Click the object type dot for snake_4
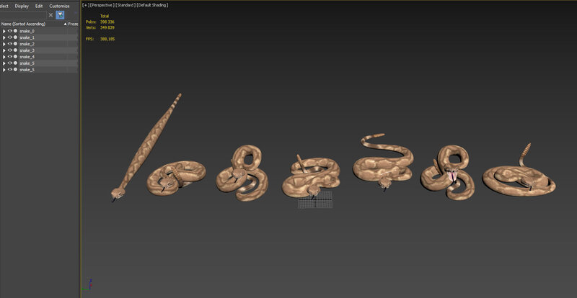The height and width of the screenshot is (298, 577). [x=15, y=57]
